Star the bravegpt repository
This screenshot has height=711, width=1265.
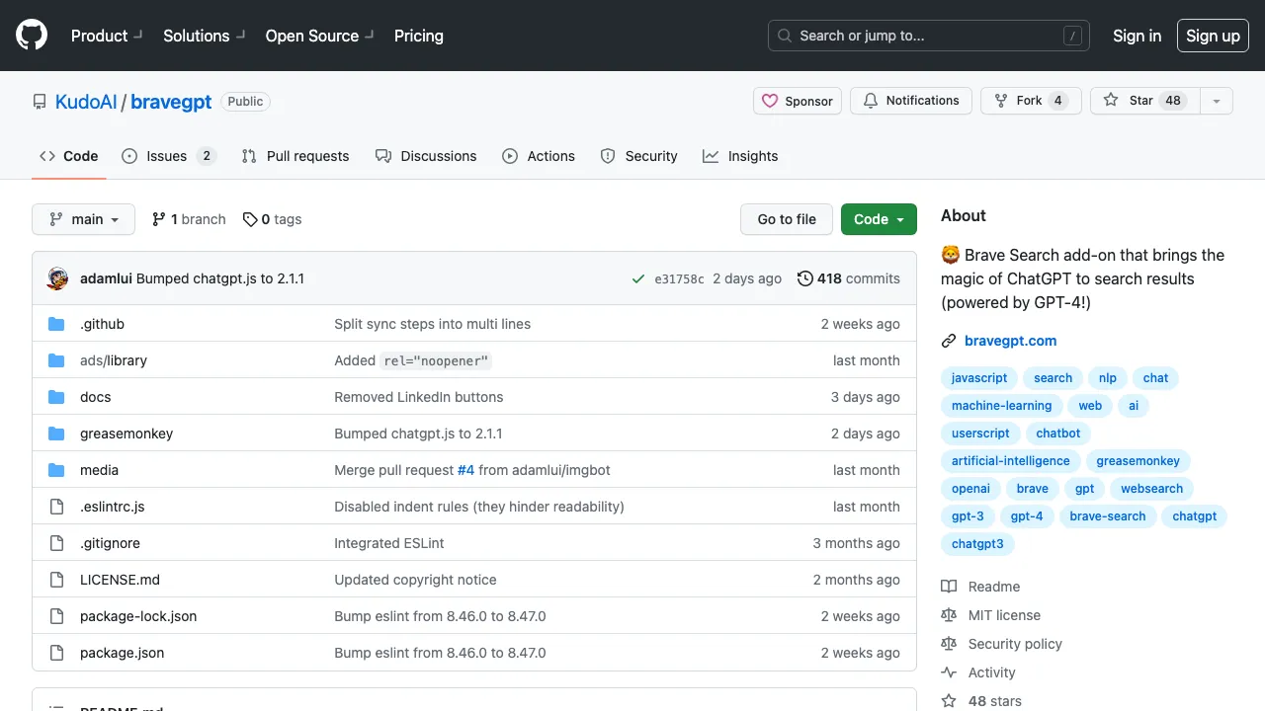(1145, 101)
